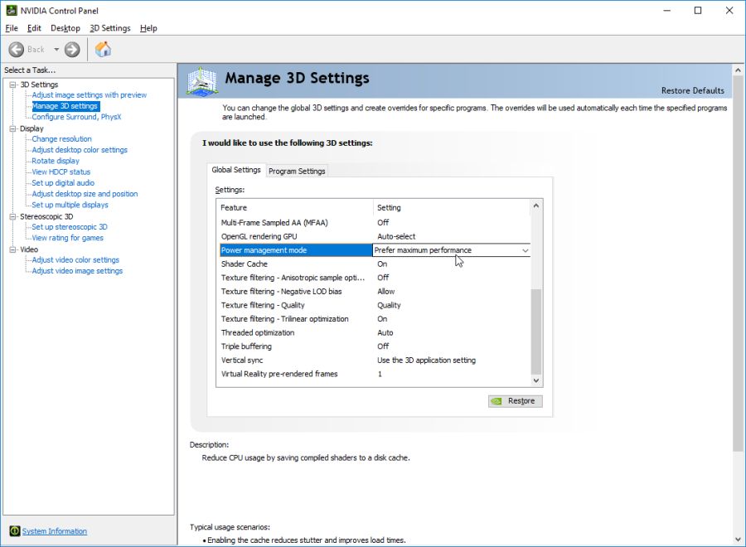
Task: Select Threaded optimization row
Action: pos(375,333)
